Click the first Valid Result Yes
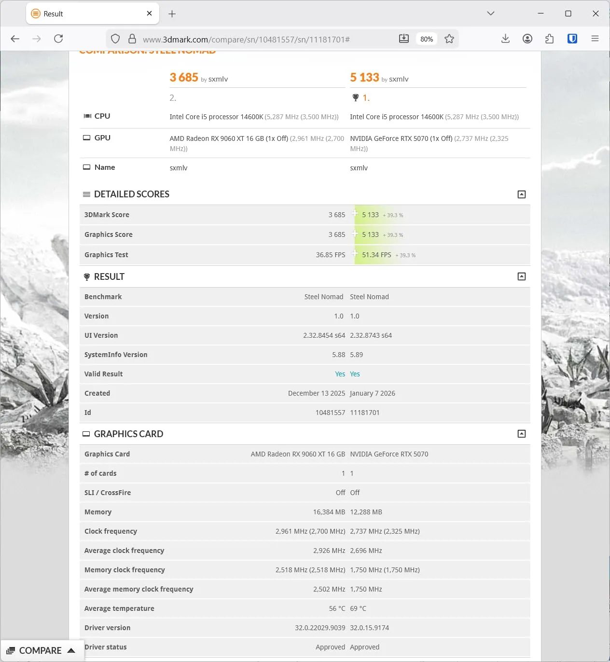Viewport: 610px width, 662px height. click(x=340, y=374)
